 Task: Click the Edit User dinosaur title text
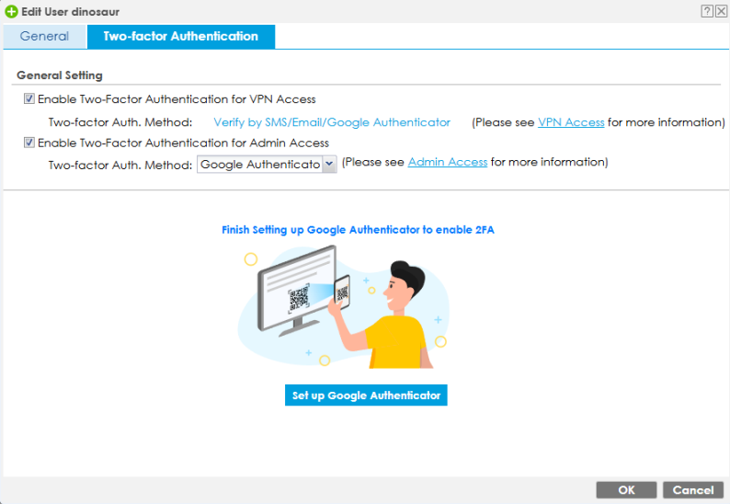click(70, 12)
